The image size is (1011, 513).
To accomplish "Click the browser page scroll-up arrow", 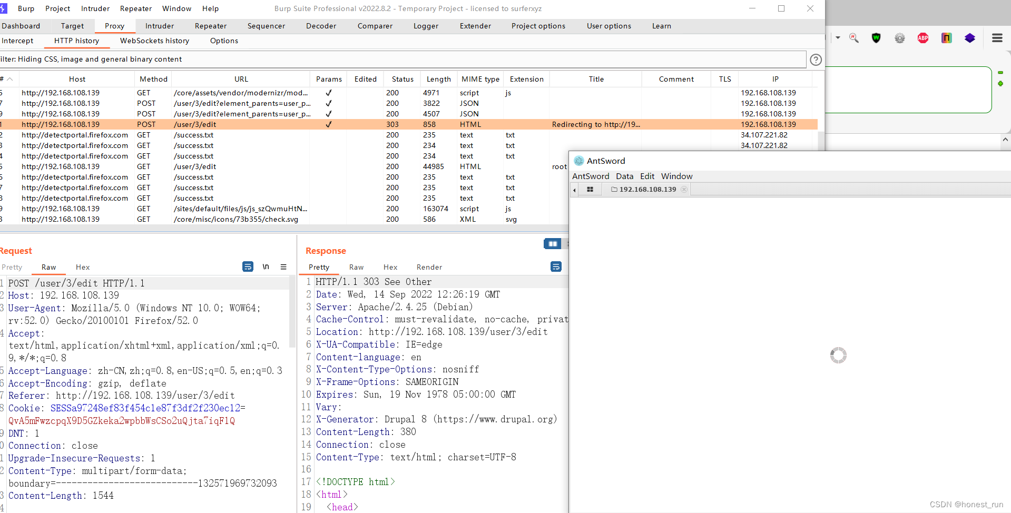I will coord(1005,140).
